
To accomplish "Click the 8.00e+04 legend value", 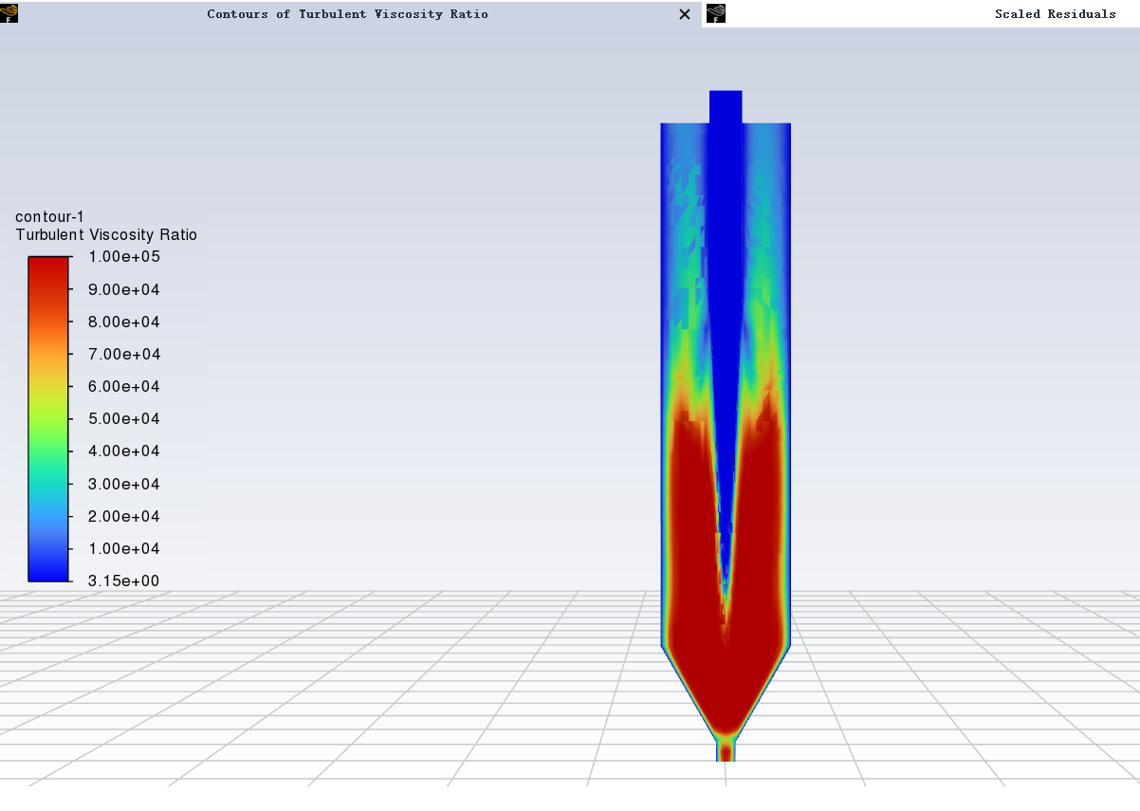I will coord(124,322).
